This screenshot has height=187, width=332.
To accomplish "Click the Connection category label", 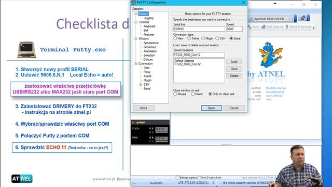I will (145, 63).
